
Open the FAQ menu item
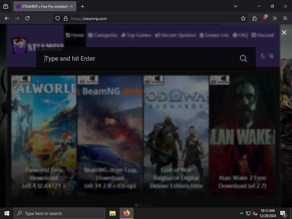click(240, 35)
